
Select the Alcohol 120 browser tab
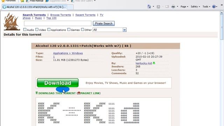pos(34,7)
